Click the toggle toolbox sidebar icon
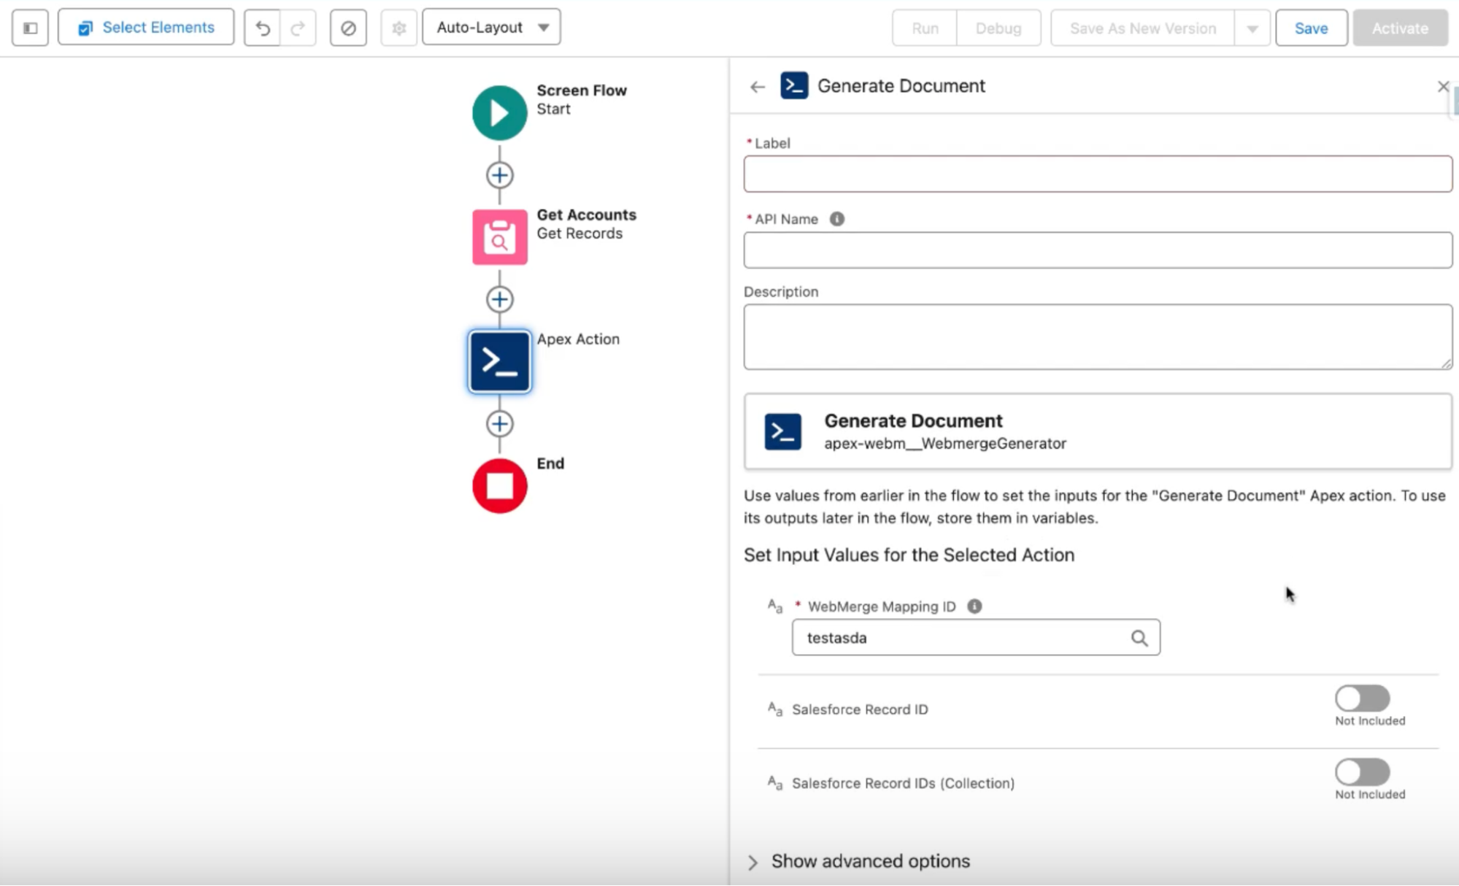Image resolution: width=1459 pixels, height=886 pixels. coord(30,28)
